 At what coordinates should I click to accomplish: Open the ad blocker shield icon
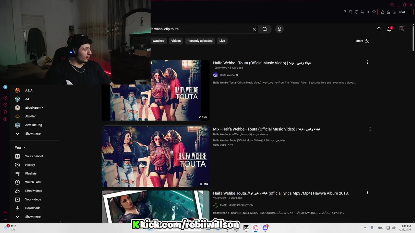(x=356, y=12)
